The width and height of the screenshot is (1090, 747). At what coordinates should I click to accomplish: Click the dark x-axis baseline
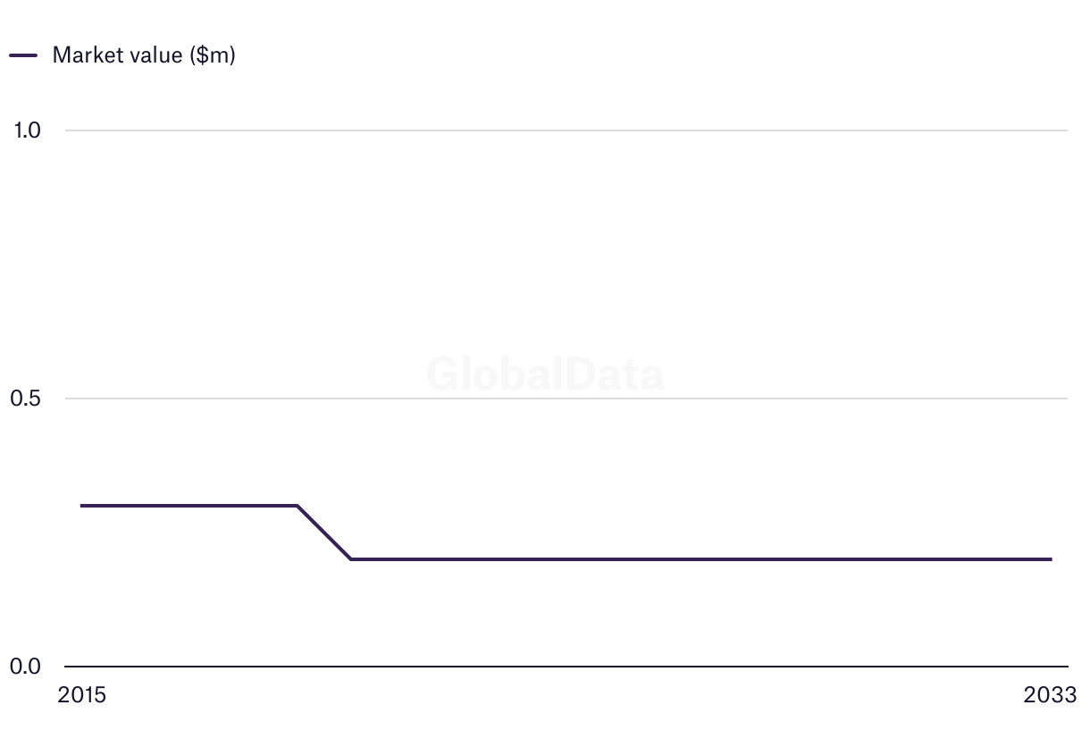tap(566, 667)
